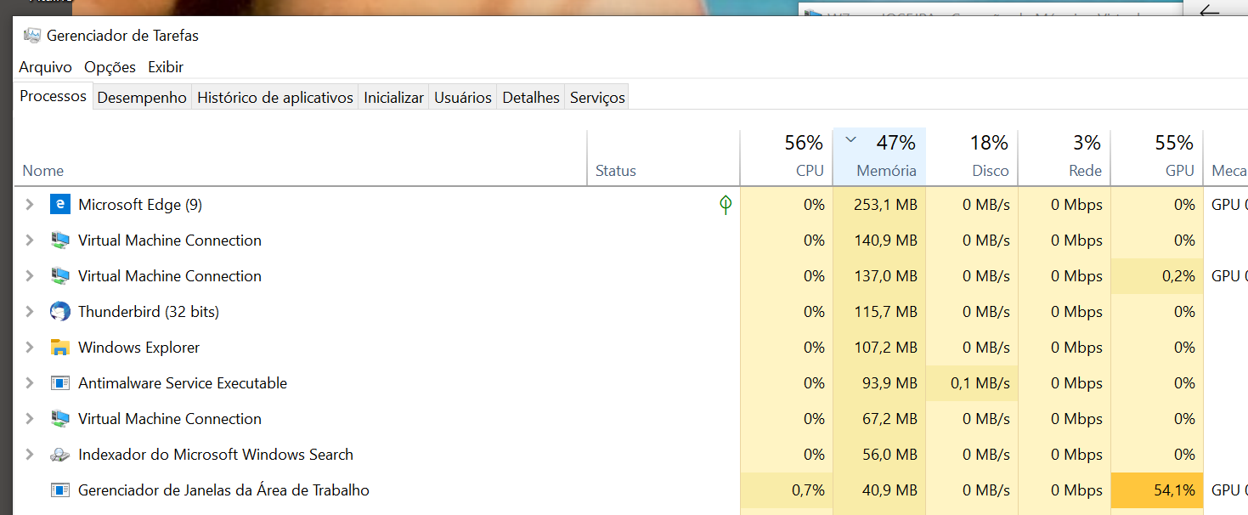The width and height of the screenshot is (1248, 515).
Task: Switch to the Histórico de aplicativos tab
Action: click(275, 98)
